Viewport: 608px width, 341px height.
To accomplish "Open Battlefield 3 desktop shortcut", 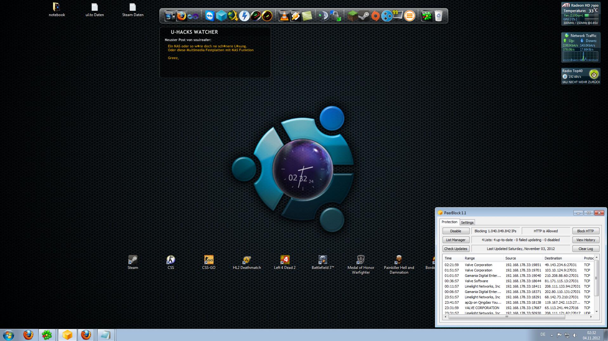I will [x=323, y=260].
